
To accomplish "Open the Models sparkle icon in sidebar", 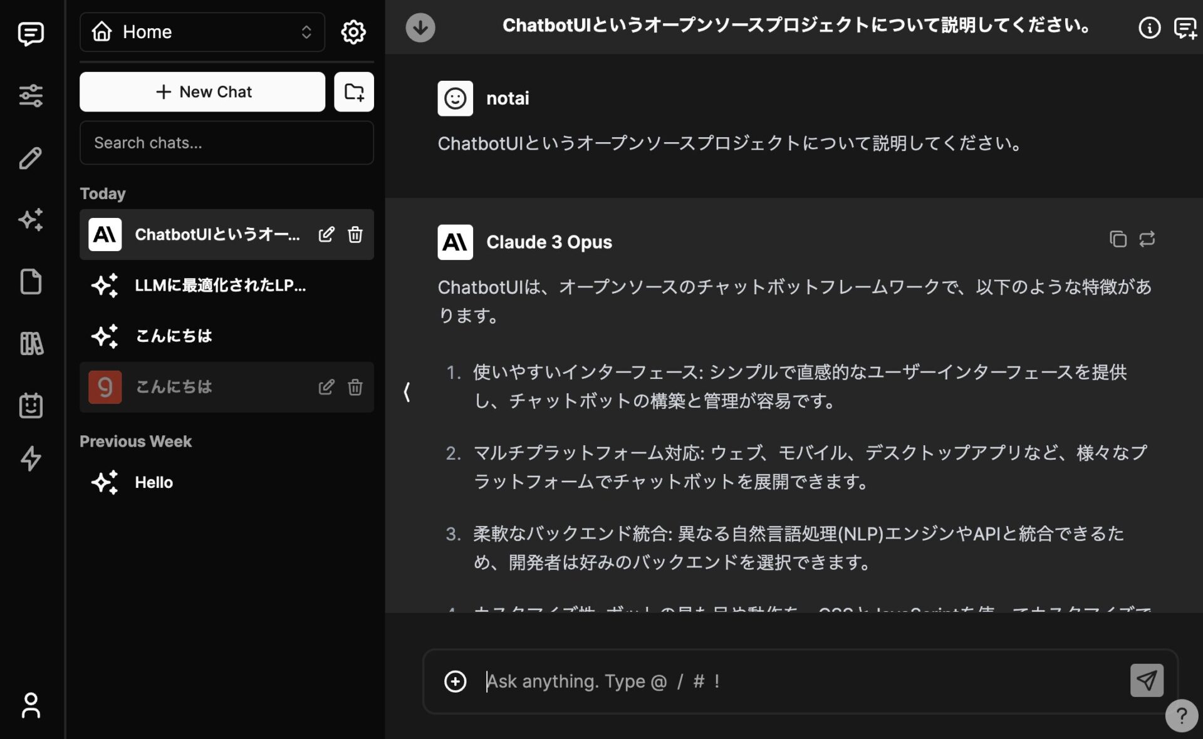I will click(31, 220).
